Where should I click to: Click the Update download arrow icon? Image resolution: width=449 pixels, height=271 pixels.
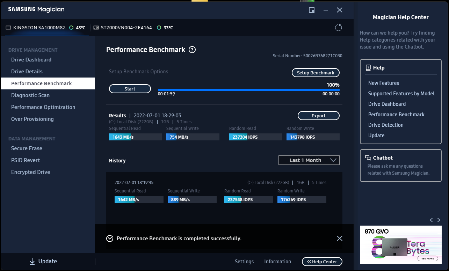[32, 262]
